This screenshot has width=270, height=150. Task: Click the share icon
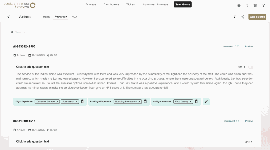[243, 17]
